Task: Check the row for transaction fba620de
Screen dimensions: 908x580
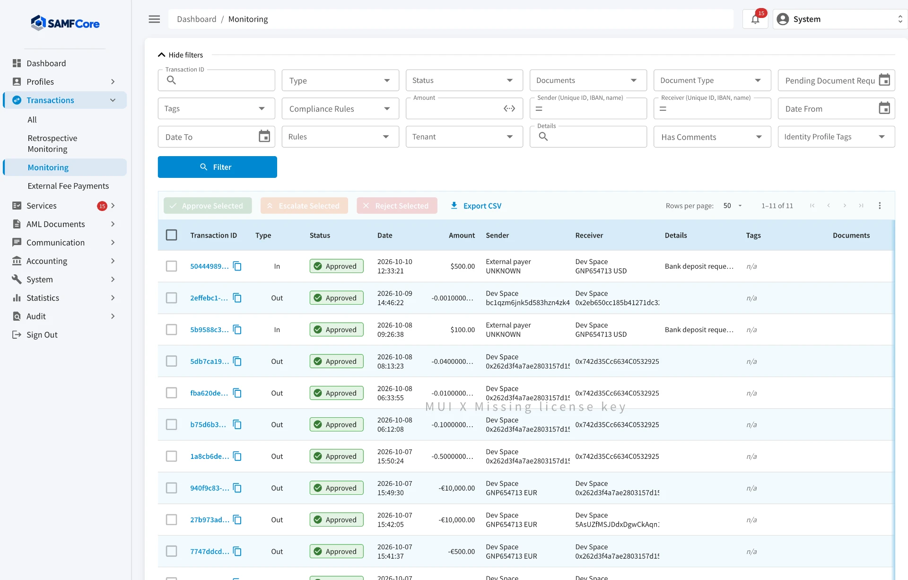Action: tap(172, 393)
